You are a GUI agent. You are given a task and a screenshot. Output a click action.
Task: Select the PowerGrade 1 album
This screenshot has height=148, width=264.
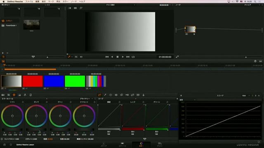[9, 25]
